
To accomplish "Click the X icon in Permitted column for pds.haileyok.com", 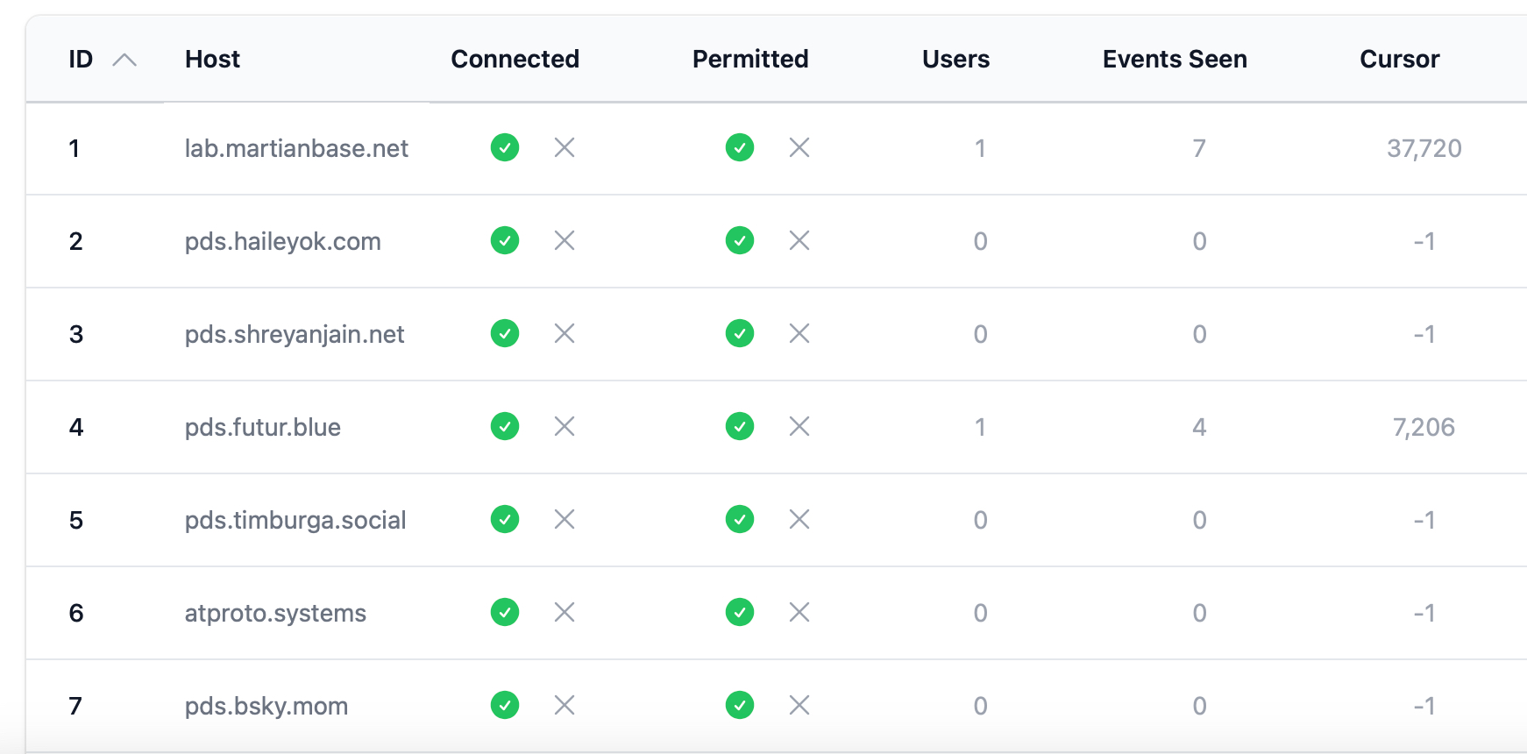I will (799, 241).
